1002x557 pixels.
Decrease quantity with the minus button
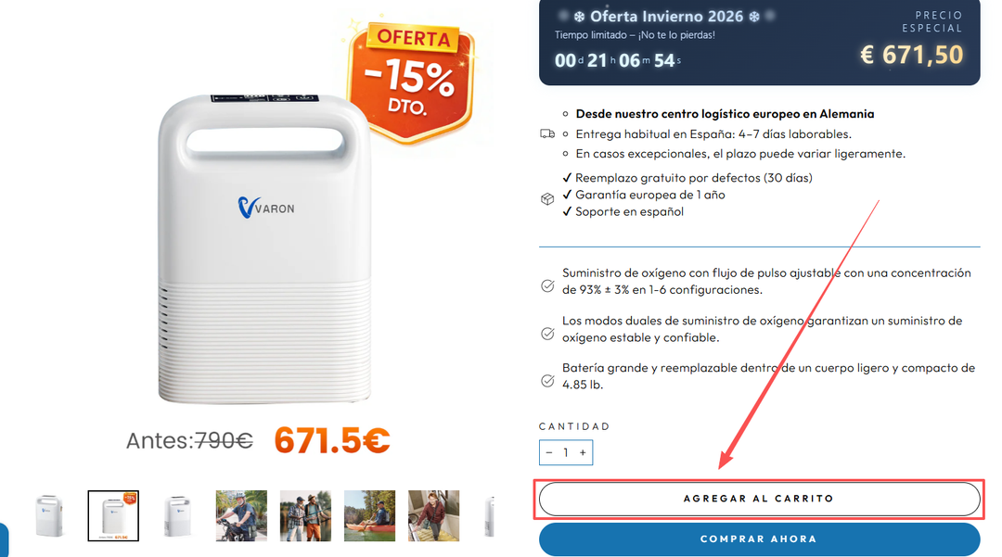pos(549,452)
